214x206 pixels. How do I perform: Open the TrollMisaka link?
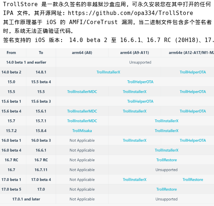click(x=82, y=131)
